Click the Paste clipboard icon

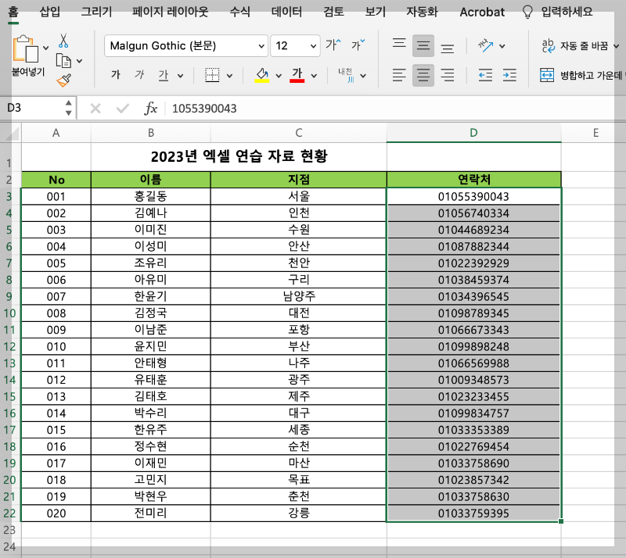click(x=26, y=48)
